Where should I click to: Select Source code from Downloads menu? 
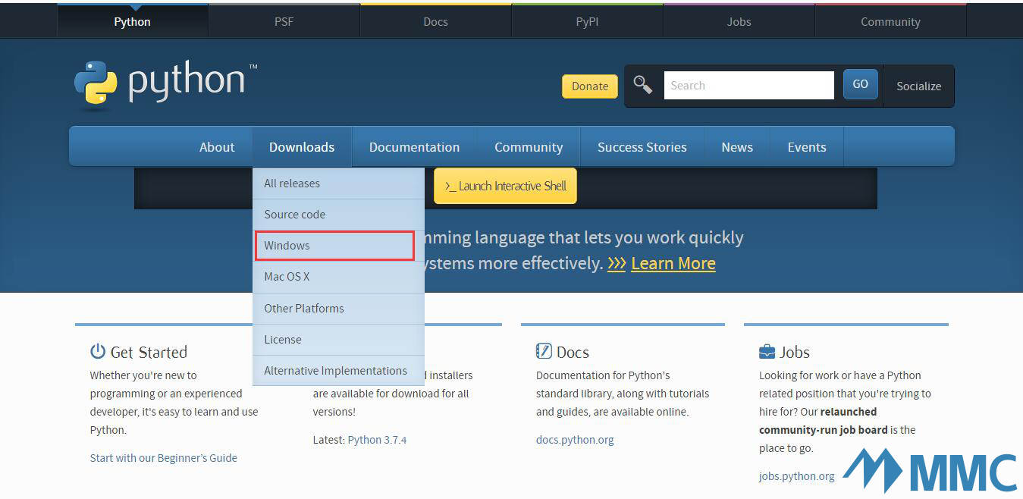tap(338, 215)
